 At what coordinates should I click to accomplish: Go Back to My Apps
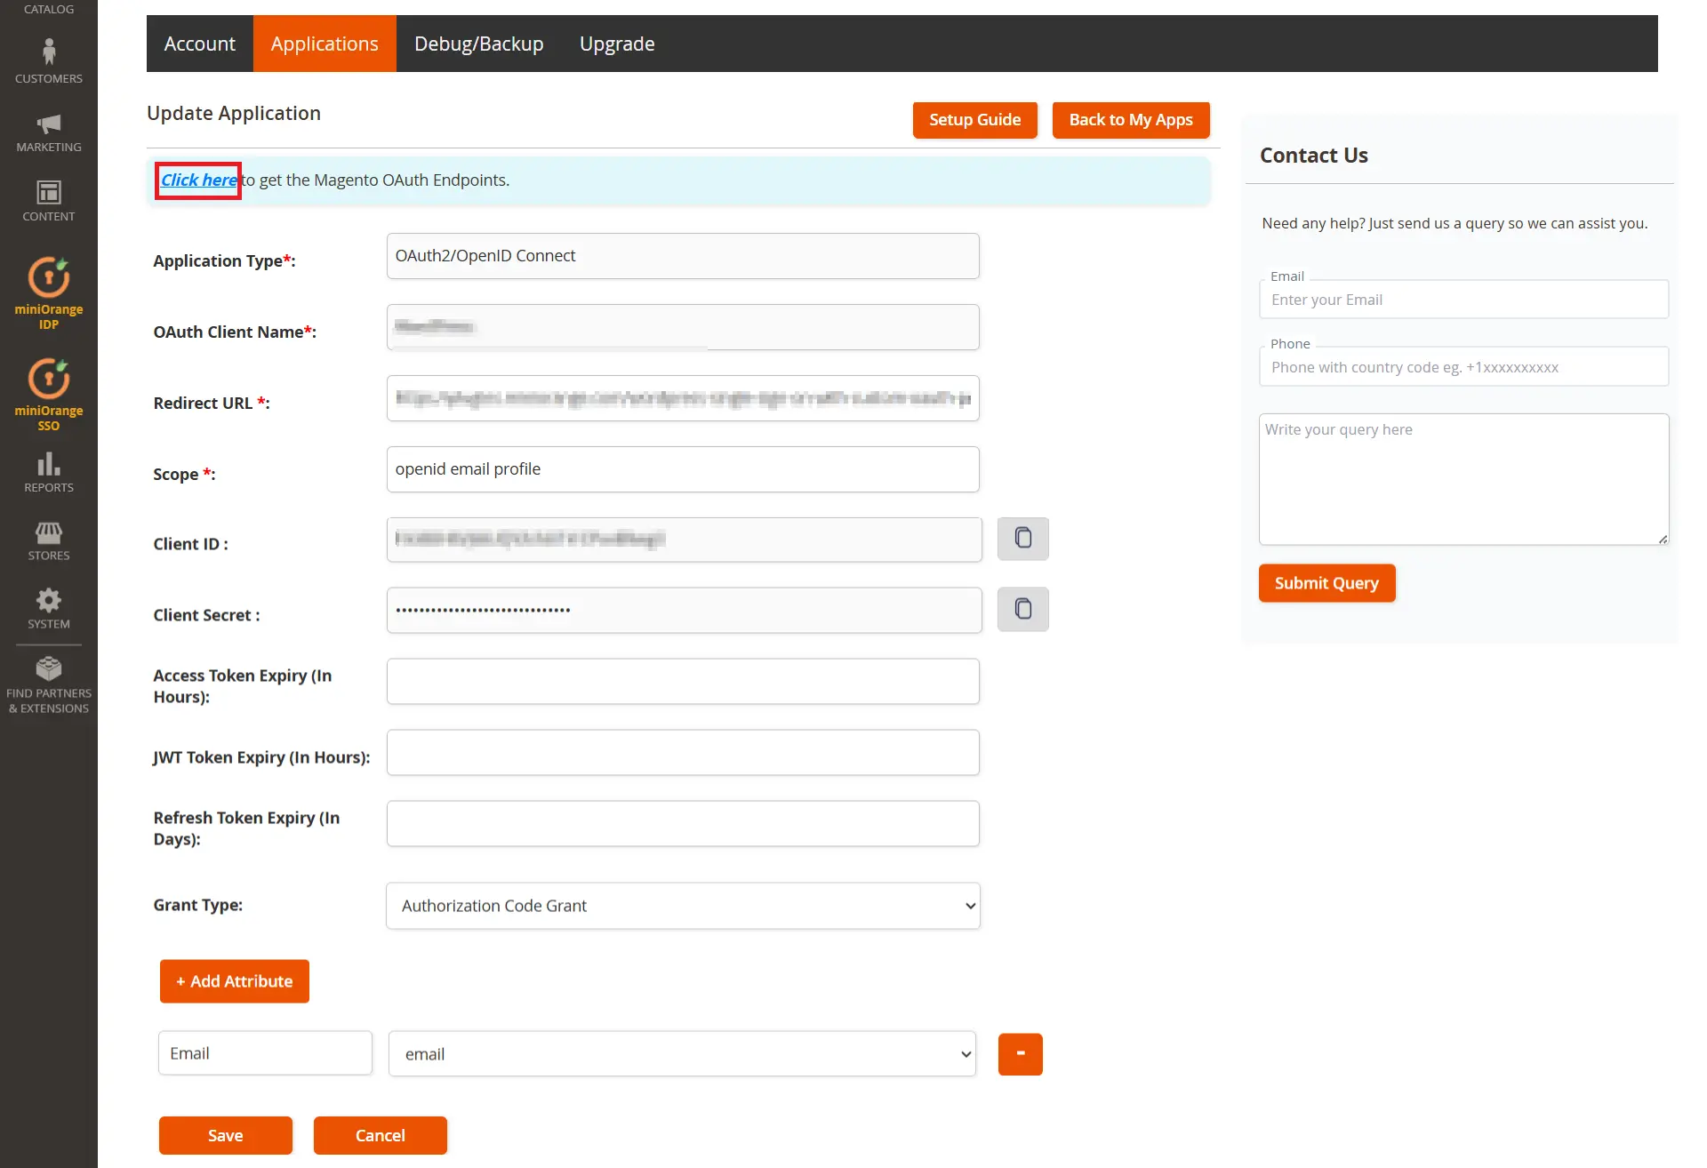pyautogui.click(x=1131, y=120)
